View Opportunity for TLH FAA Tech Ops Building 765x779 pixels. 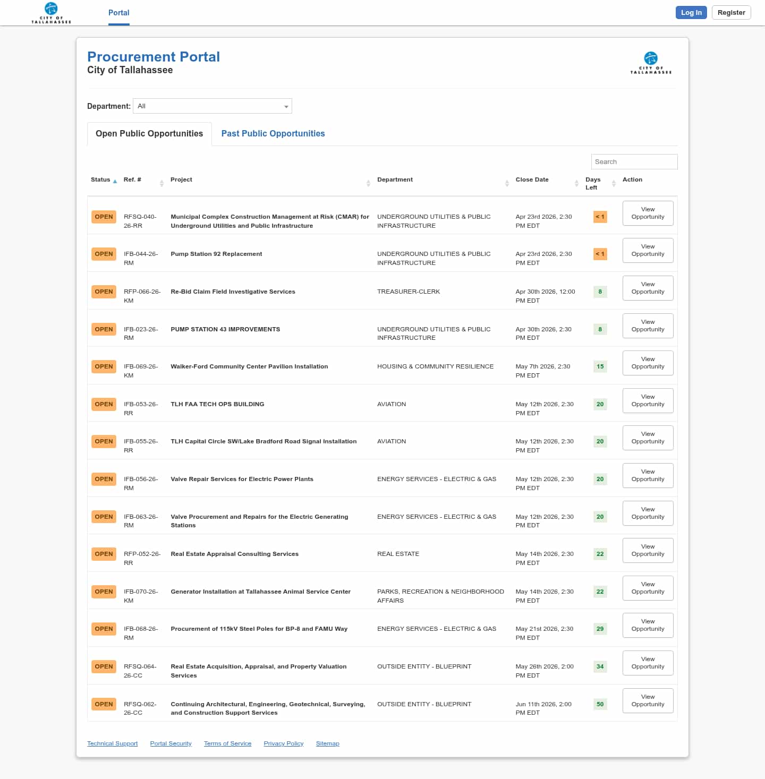coord(648,401)
